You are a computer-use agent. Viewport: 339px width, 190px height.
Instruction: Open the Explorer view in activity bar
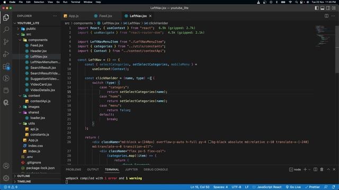click(6, 17)
